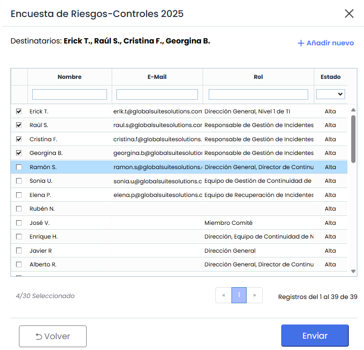Viewport: 364px width, 350px height.
Task: Uncheck the Raúl S. recipient checkbox
Action: [19, 125]
